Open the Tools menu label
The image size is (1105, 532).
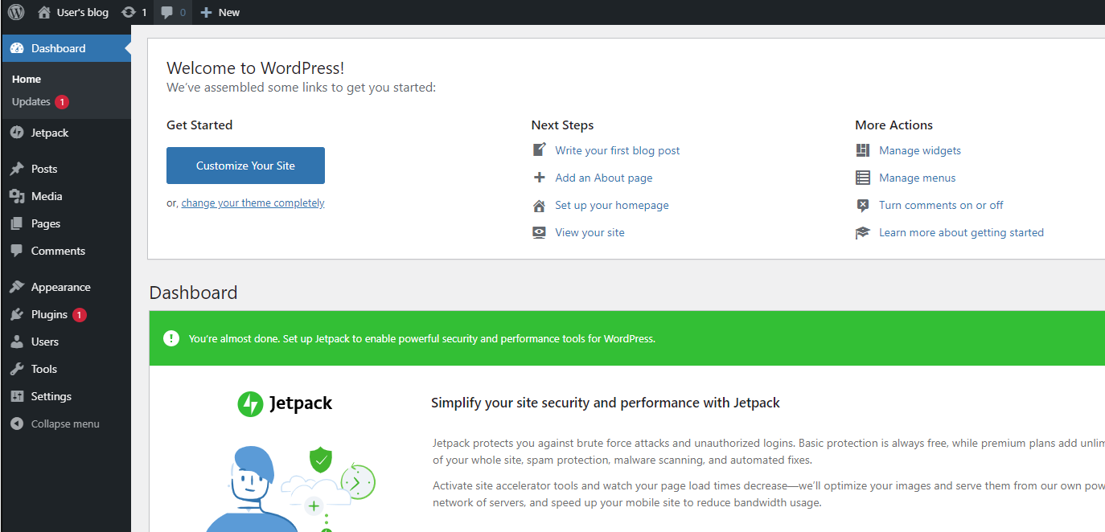tap(44, 369)
